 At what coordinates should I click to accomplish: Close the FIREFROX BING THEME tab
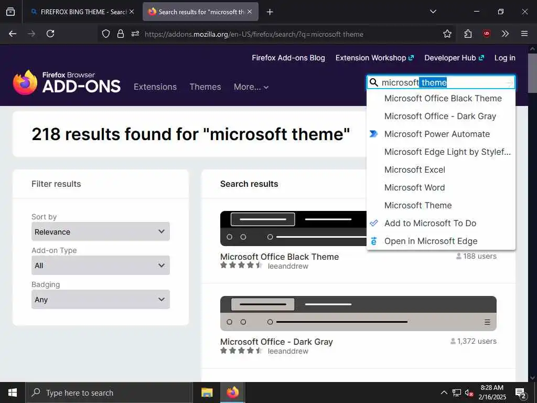point(132,12)
